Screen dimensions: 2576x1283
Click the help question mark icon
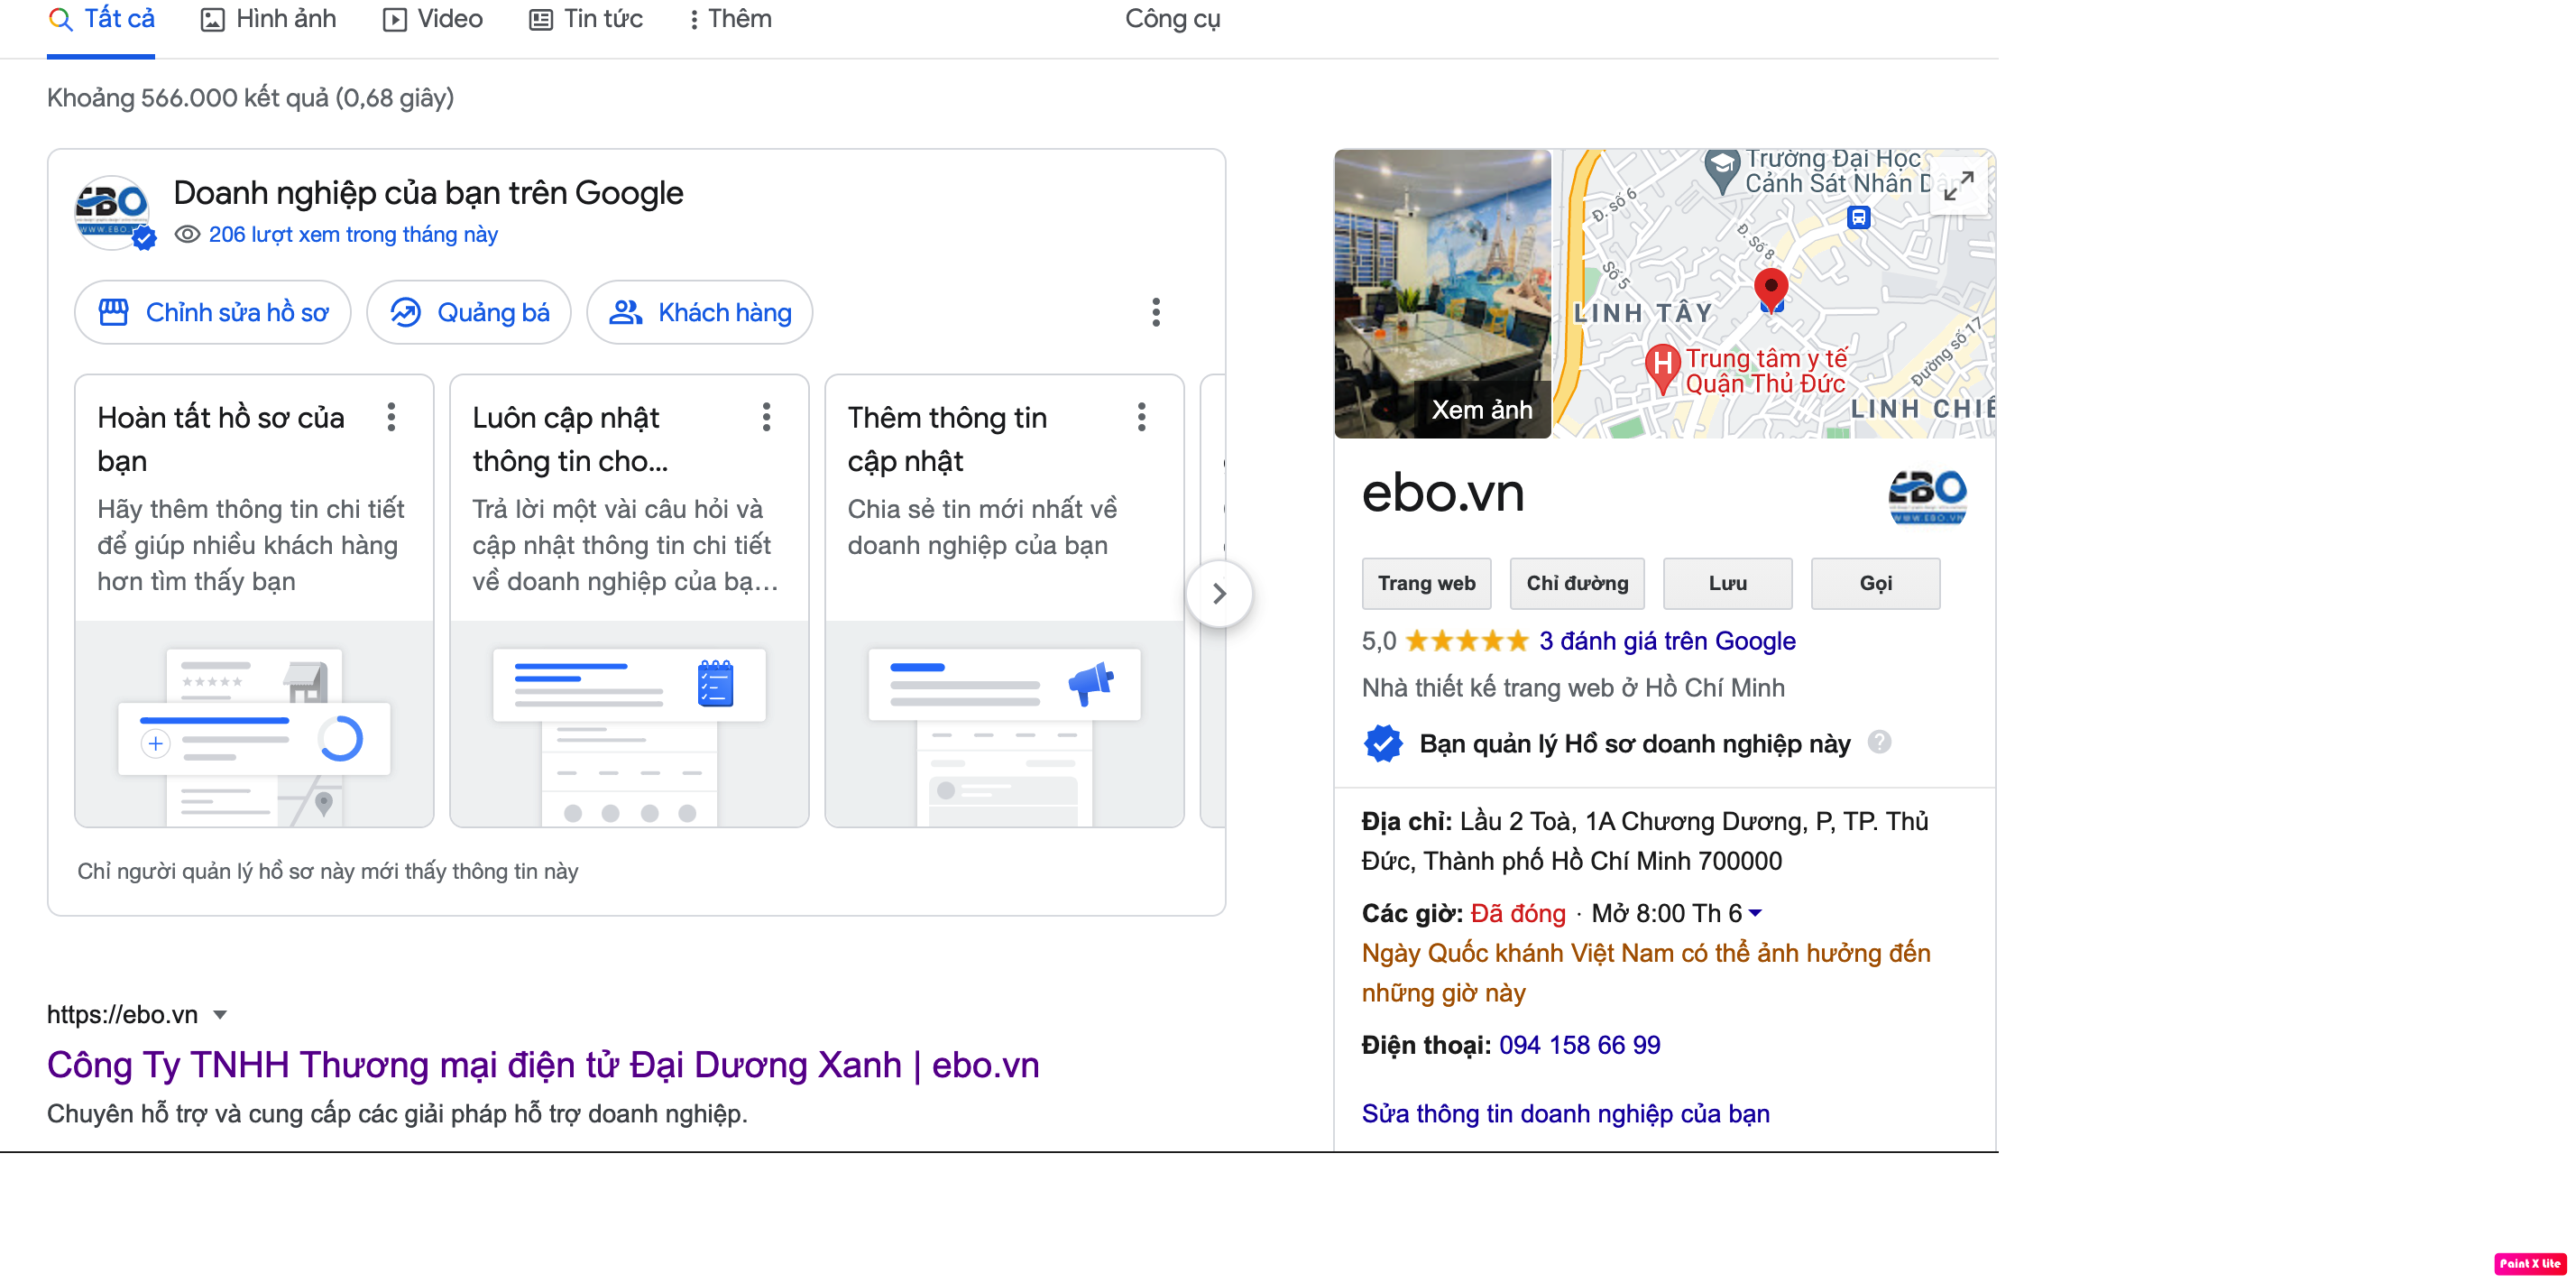(x=1879, y=743)
